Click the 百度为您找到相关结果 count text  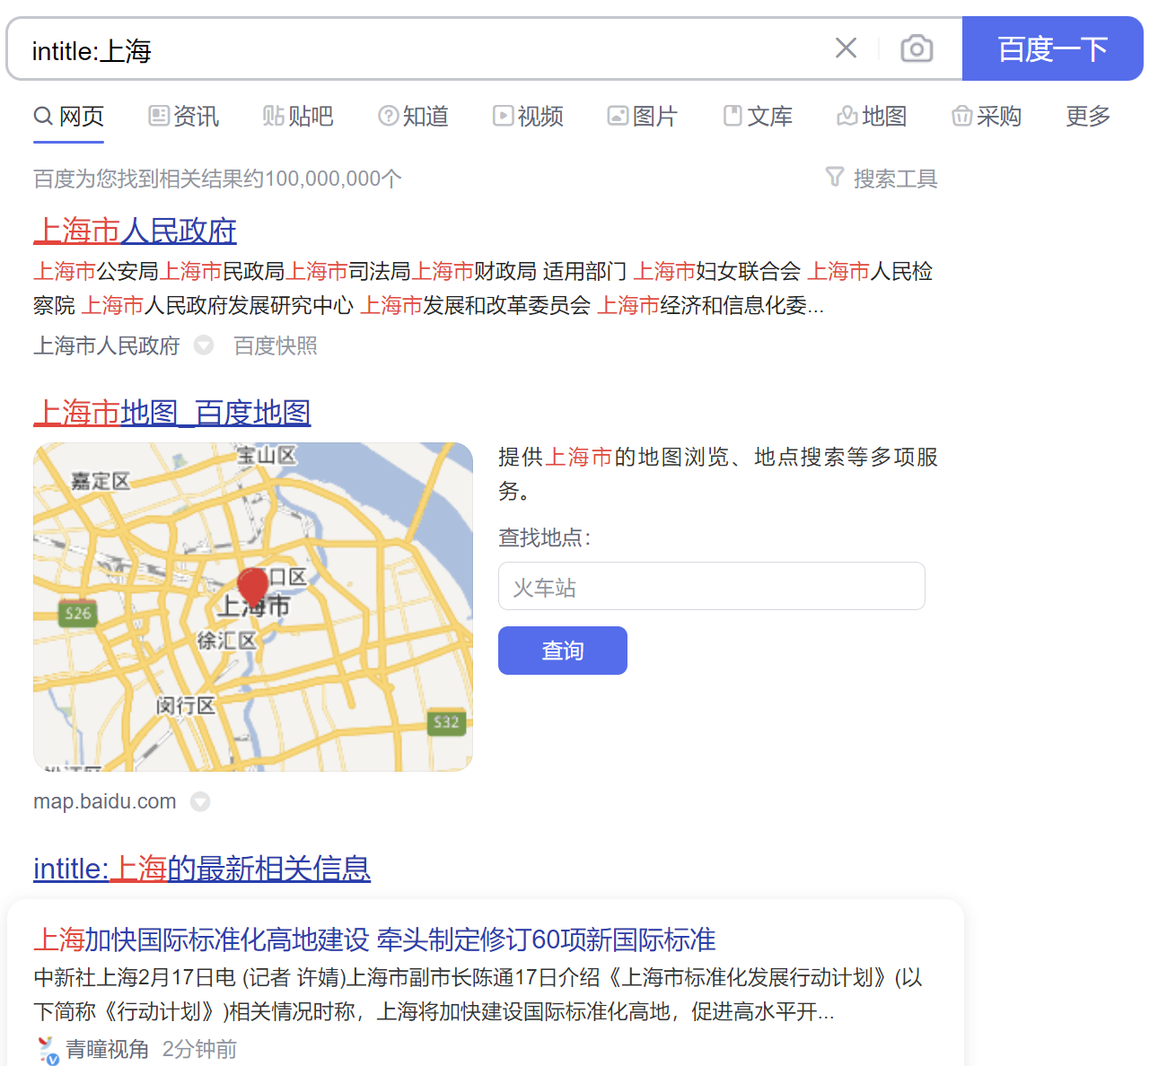click(217, 179)
